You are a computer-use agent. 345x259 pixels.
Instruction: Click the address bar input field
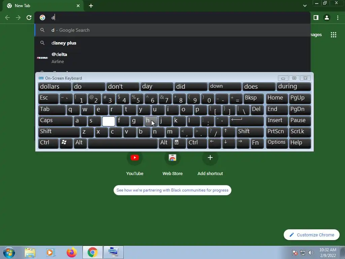[x=172, y=18]
